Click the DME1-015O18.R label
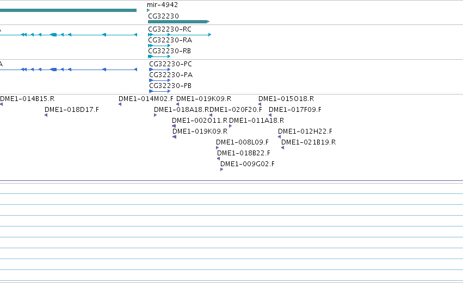The height and width of the screenshot is (283, 463). [286, 99]
